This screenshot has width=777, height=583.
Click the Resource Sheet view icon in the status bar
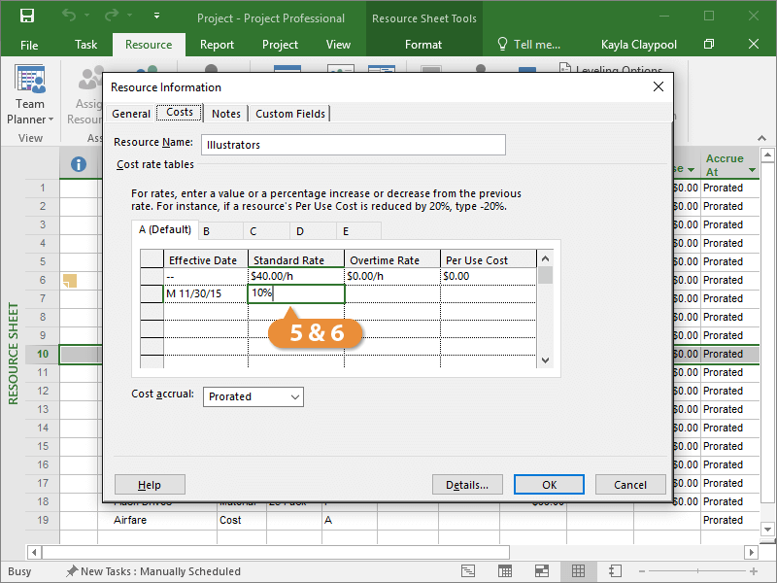pos(578,571)
